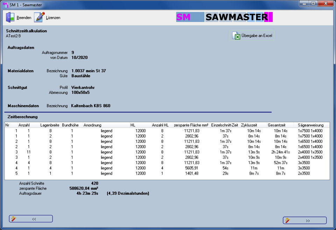Click the Einzelschnitt-Zeit column header
The height and width of the screenshot is (230, 336).
[225, 125]
